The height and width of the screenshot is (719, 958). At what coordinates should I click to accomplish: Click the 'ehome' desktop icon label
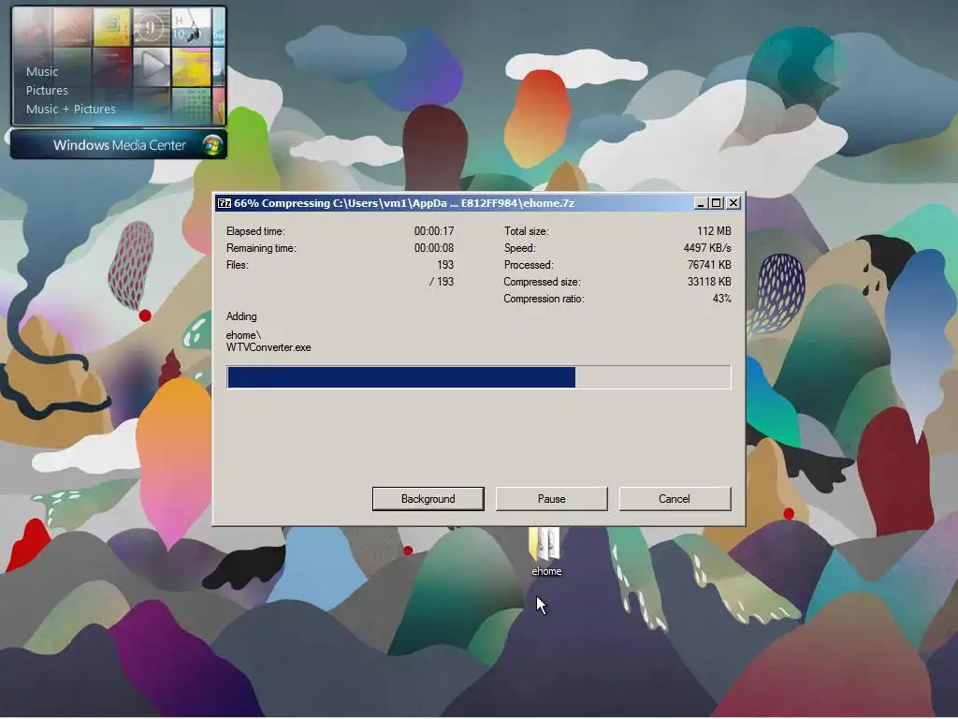click(x=546, y=571)
